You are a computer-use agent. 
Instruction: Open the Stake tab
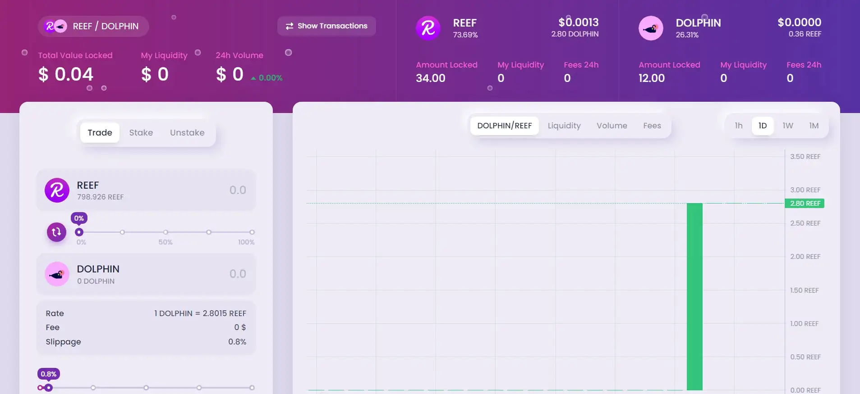point(141,133)
